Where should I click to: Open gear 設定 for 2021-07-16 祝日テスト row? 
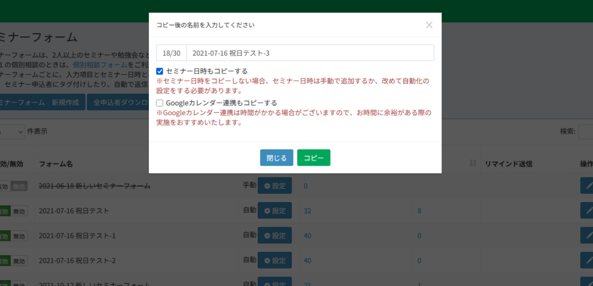click(x=274, y=211)
